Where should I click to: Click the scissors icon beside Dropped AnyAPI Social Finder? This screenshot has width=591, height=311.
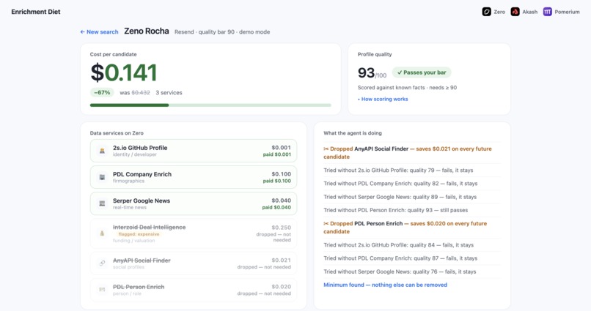326,149
